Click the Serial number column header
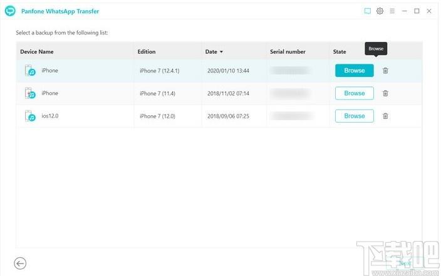Screen dimensions: 441x276 click(x=288, y=52)
